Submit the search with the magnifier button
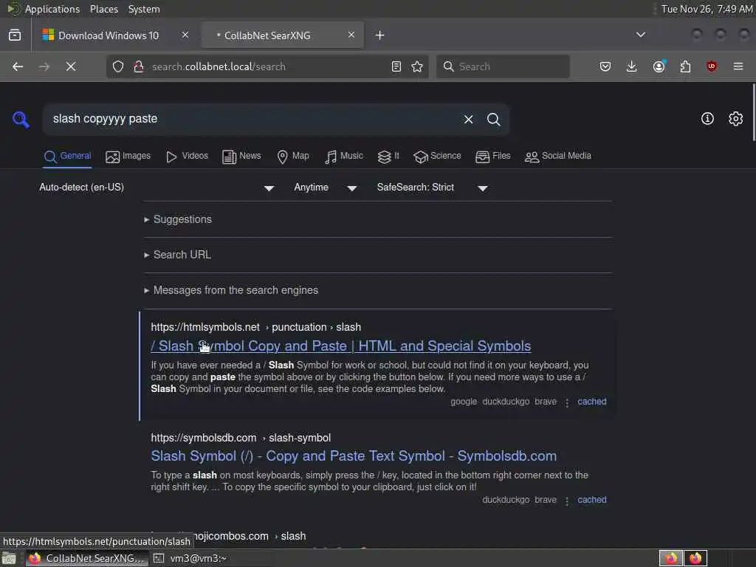Viewport: 756px width, 567px height. tap(493, 119)
